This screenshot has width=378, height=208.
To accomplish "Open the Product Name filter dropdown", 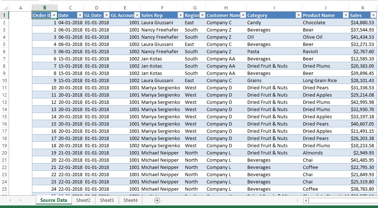I will [x=346, y=15].
